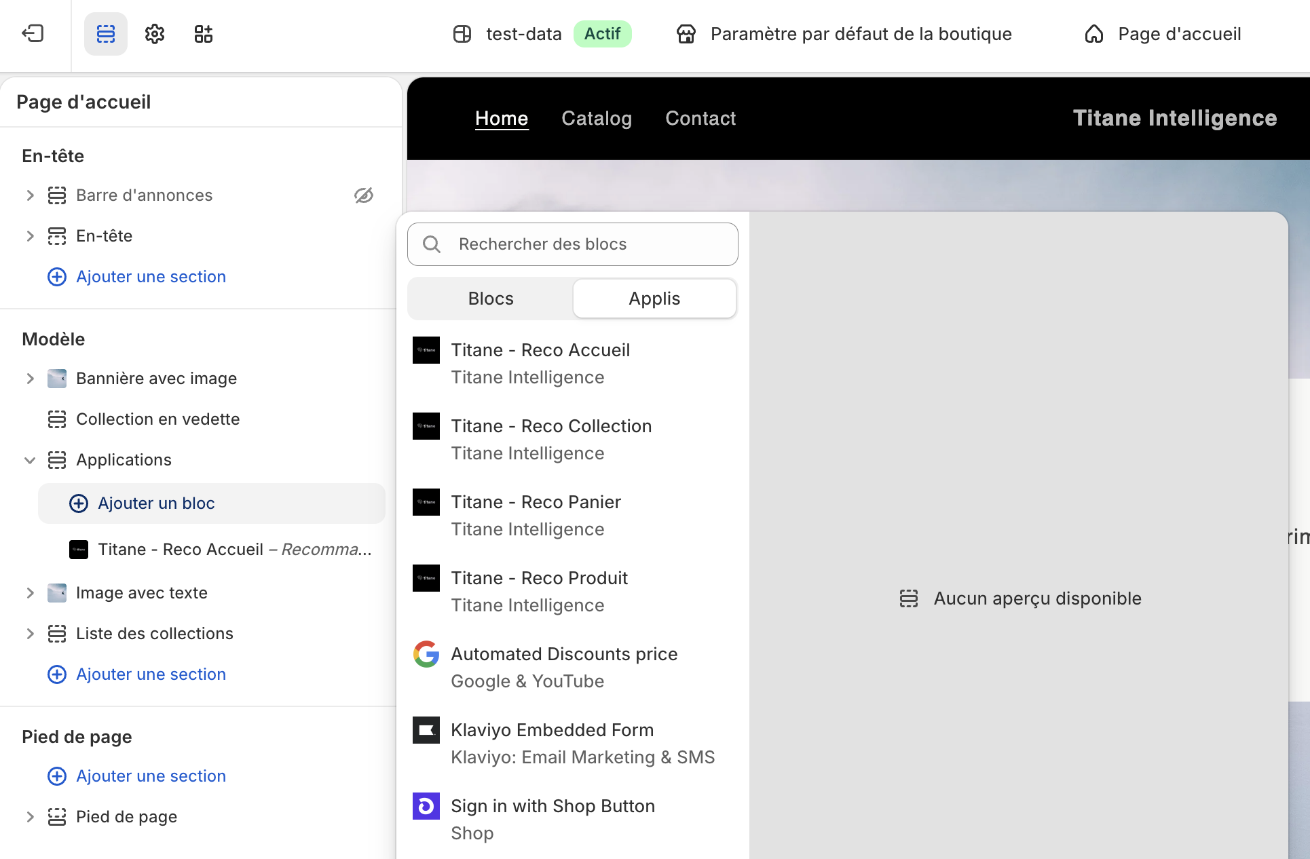The width and height of the screenshot is (1310, 859).
Task: Click the Page d'accueil panel title
Action: click(83, 102)
